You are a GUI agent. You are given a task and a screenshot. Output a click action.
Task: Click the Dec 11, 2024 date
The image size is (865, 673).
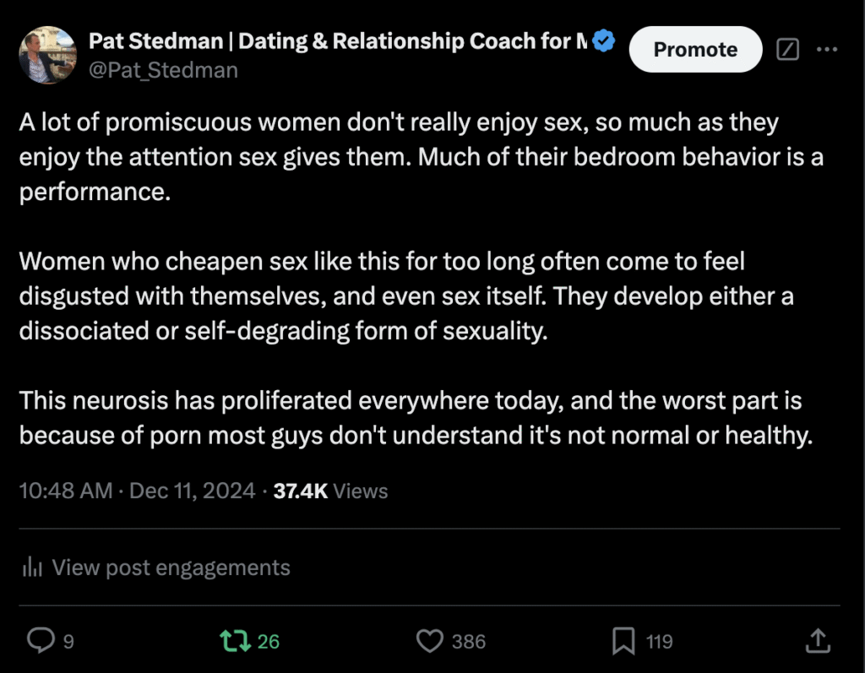(192, 491)
